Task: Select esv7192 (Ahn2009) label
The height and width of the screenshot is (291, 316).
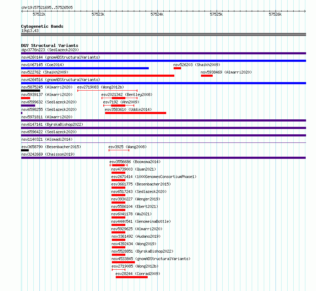Action: pos(121,102)
